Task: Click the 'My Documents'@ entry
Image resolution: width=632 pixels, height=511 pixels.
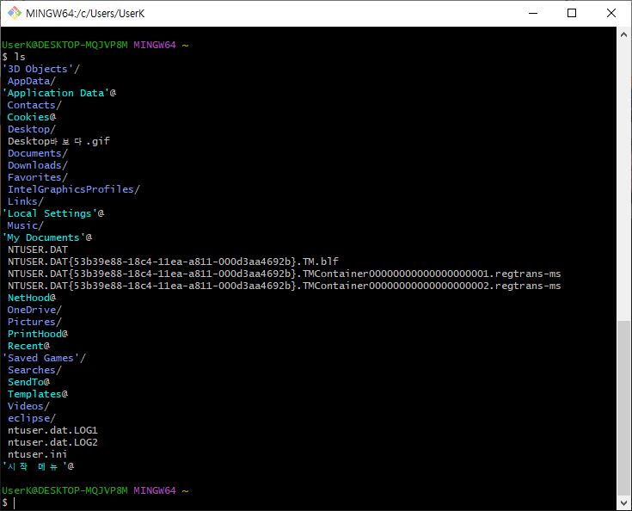Action: pyautogui.click(x=47, y=237)
